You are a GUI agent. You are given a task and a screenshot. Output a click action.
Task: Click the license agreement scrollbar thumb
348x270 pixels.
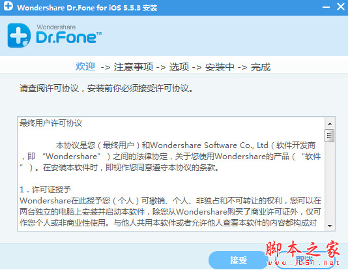(329, 136)
